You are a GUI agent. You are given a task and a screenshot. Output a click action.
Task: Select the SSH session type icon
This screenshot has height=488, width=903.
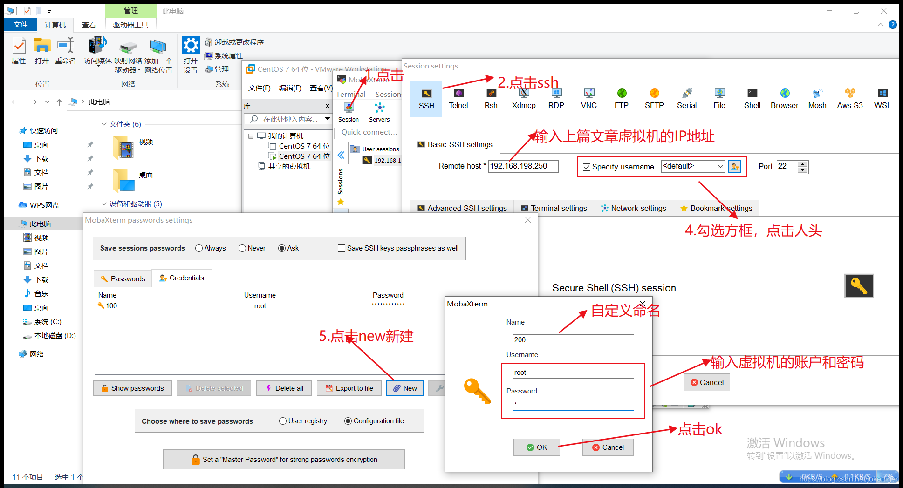[x=426, y=99]
